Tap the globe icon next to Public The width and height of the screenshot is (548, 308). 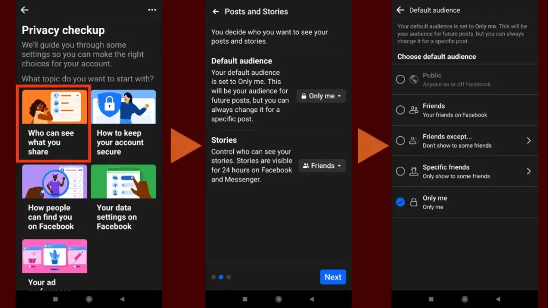(414, 80)
